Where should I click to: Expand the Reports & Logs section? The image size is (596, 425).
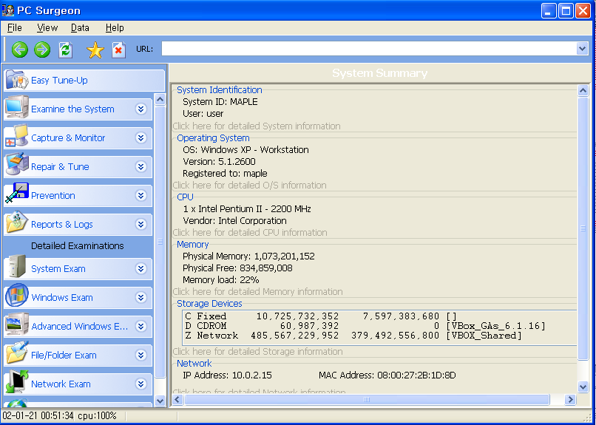point(140,225)
